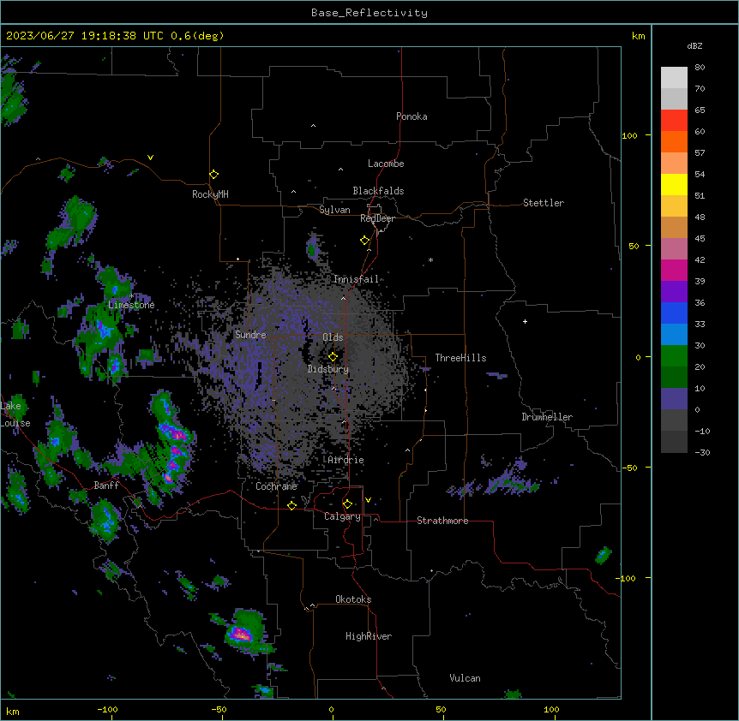The width and height of the screenshot is (739, 721).
Task: Click the white plus marker north of Drumheller
Action: [x=525, y=321]
